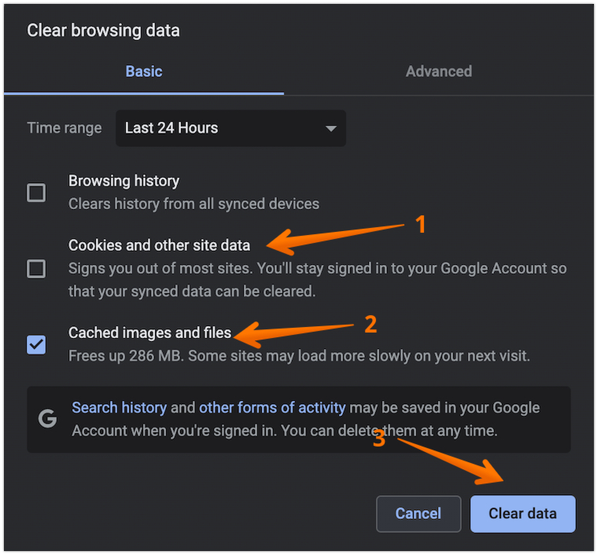Click the orange number 2 annotation
601x555 pixels.
(371, 323)
